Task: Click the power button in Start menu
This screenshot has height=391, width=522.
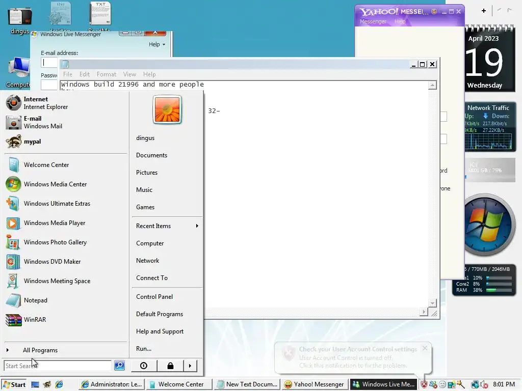Action: (x=144, y=366)
